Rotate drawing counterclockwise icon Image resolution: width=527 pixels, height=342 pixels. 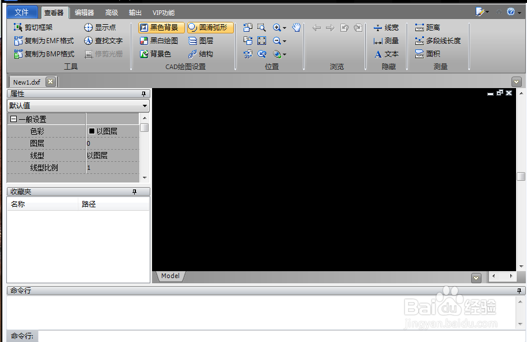click(248, 28)
